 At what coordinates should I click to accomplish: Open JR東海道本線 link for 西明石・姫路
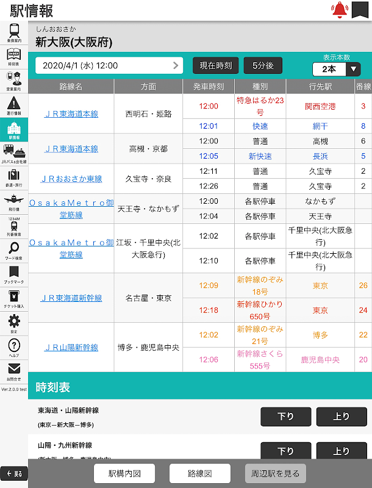point(71,114)
